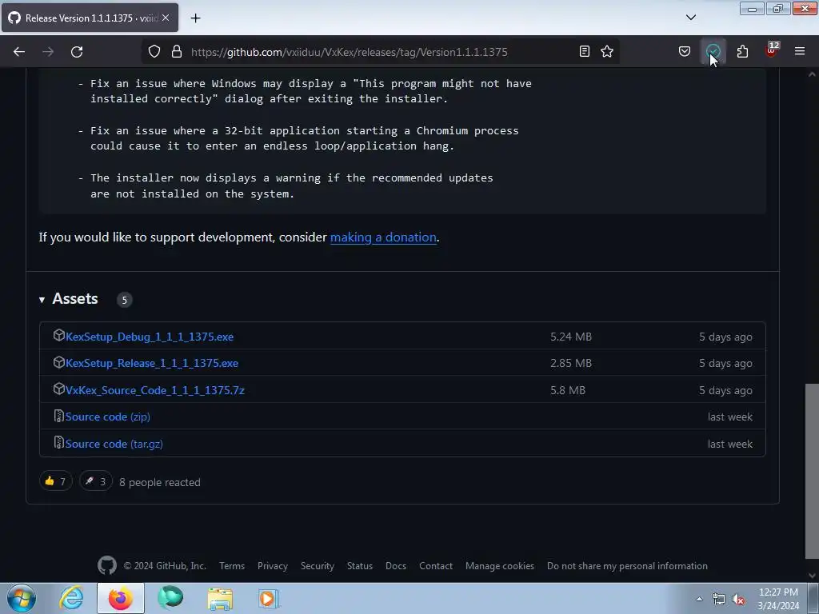Collapse the Assets section triangle
Image resolution: width=819 pixels, height=614 pixels.
pos(42,300)
